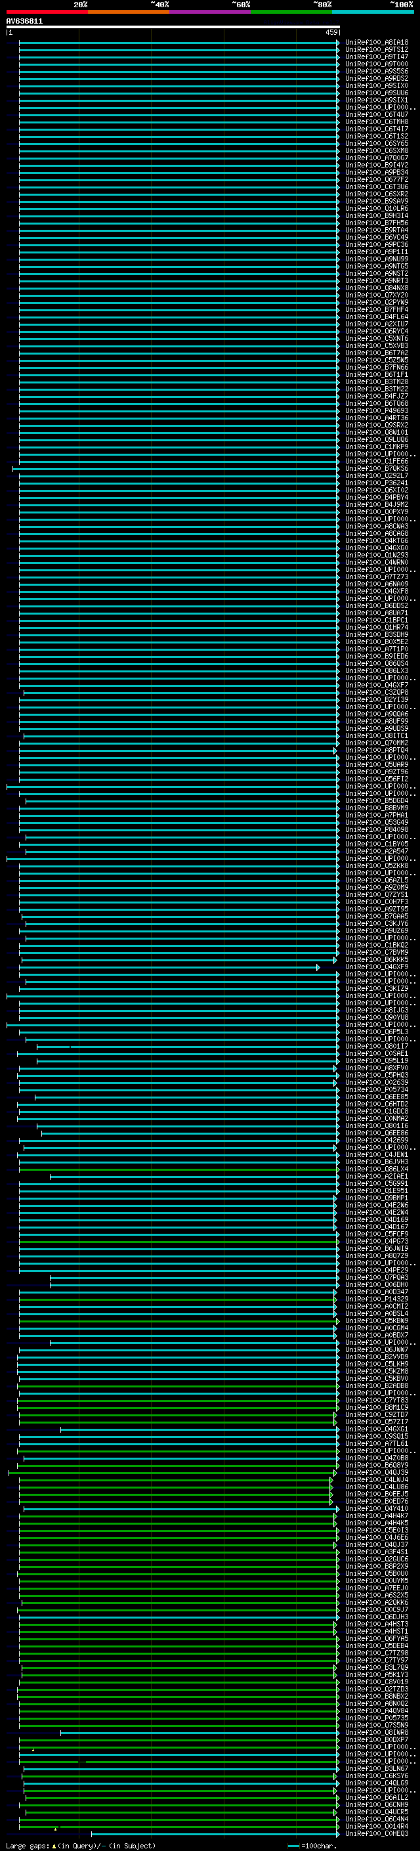Select the UniRef100_C4QLG9 label
The width and height of the screenshot is (420, 1851).
[x=377, y=1783]
